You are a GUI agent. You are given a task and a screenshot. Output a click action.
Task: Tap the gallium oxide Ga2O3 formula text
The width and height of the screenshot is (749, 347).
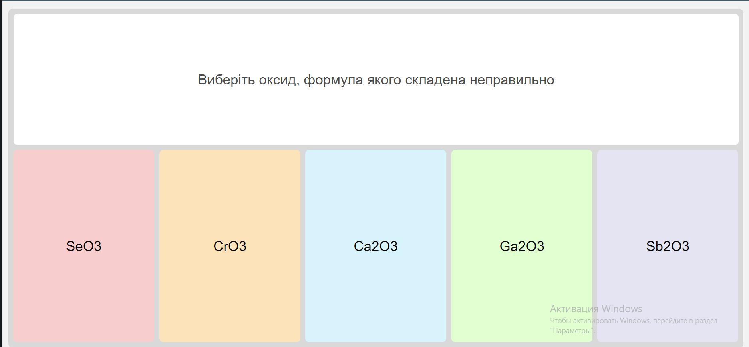522,246
